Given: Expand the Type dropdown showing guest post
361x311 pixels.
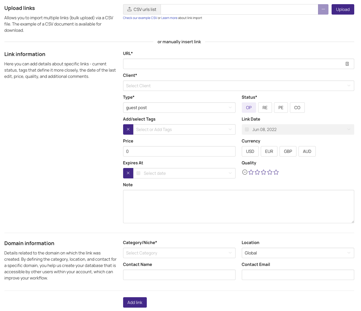Looking at the screenshot, I should 179,108.
